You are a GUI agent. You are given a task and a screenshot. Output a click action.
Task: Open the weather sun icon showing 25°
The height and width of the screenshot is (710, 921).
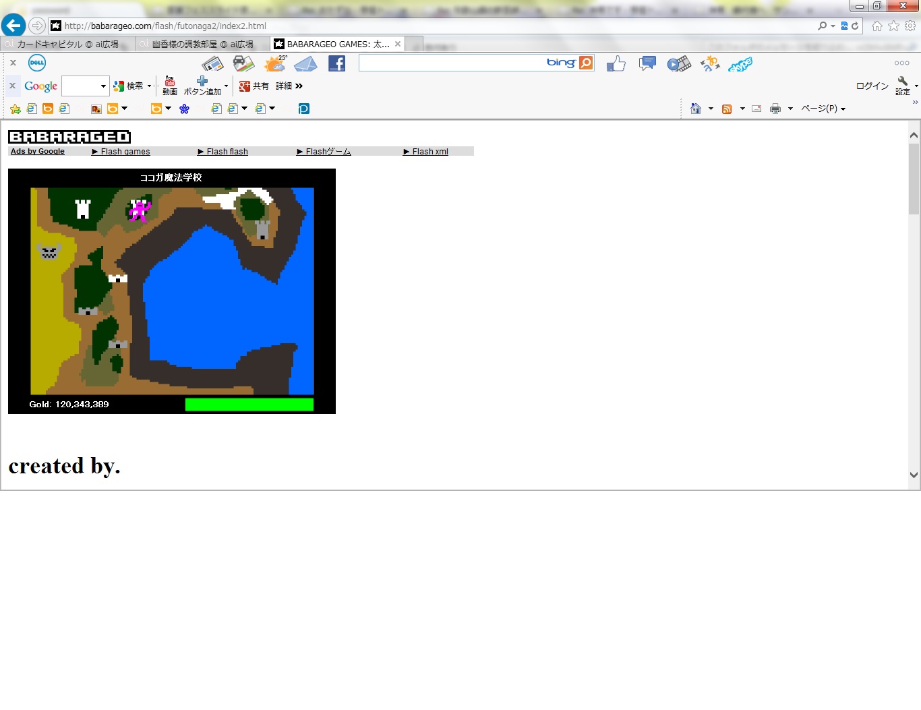click(x=275, y=63)
